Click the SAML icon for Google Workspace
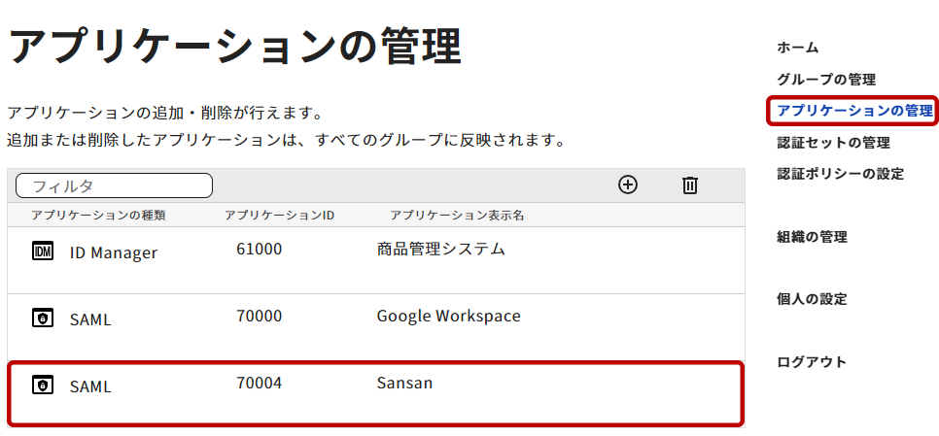939x436 pixels. 42,318
